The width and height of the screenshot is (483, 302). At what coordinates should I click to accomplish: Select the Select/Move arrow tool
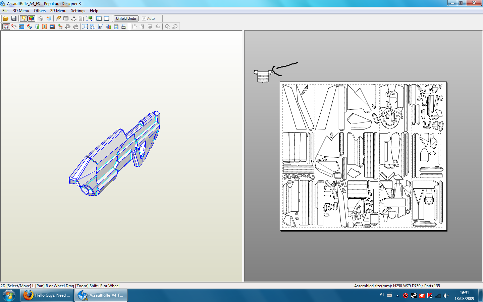[6, 27]
